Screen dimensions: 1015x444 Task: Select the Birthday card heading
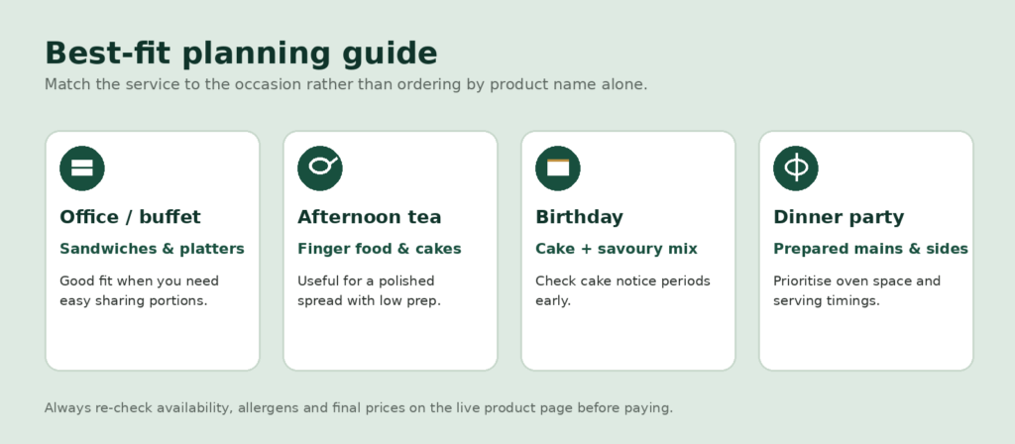click(x=579, y=217)
